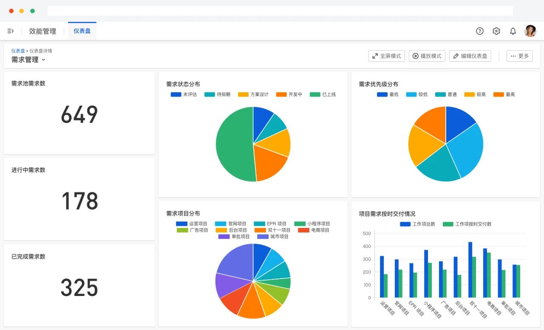
Task: Toggle the 已上线 legend series
Action: (x=323, y=94)
